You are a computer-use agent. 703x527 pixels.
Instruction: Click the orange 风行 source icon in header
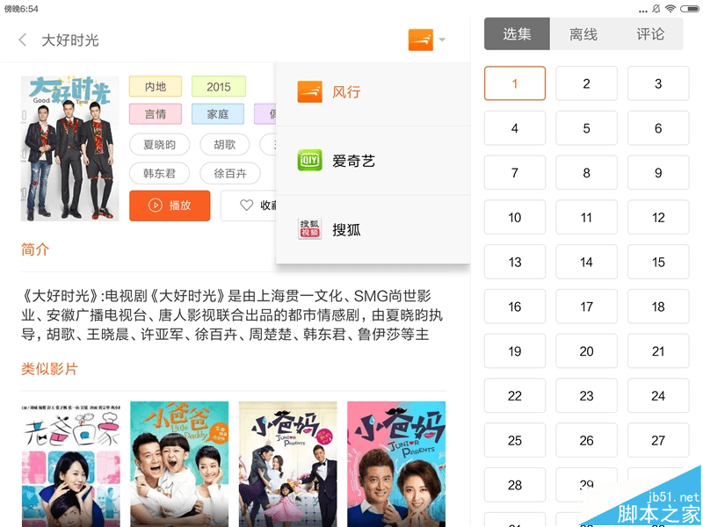pyautogui.click(x=421, y=40)
